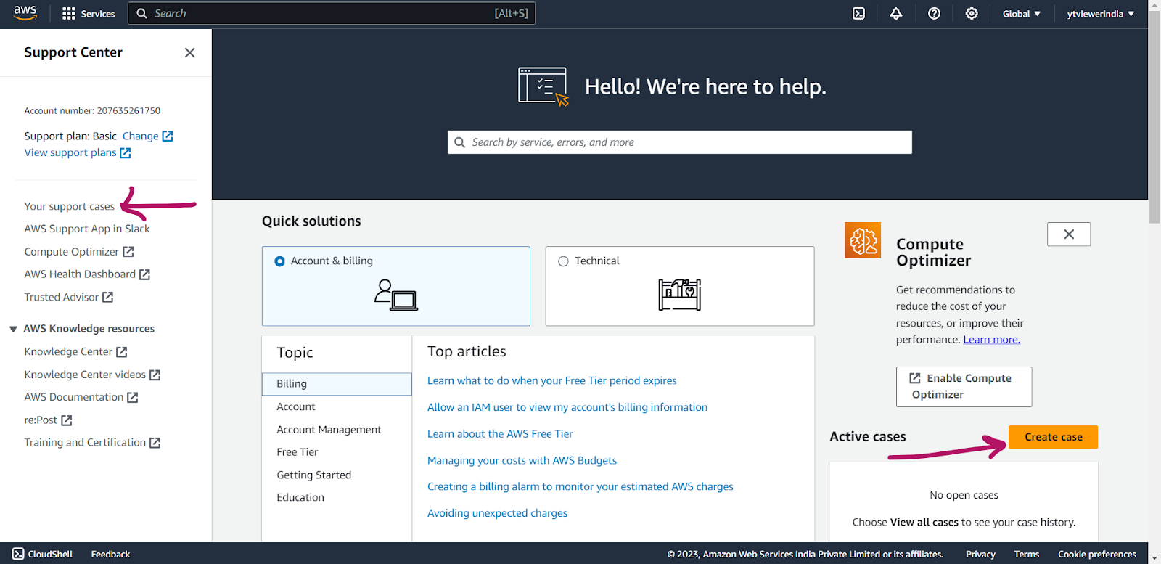Open Learn about the AWS Free Tier article

click(500, 434)
